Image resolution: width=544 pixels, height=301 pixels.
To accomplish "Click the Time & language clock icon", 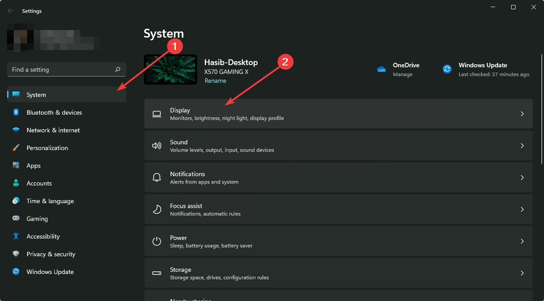I will (16, 201).
